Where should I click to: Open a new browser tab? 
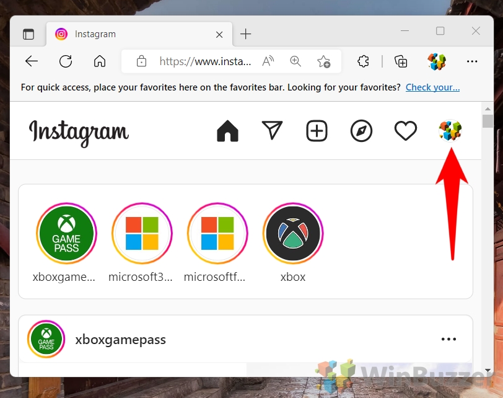coord(246,33)
